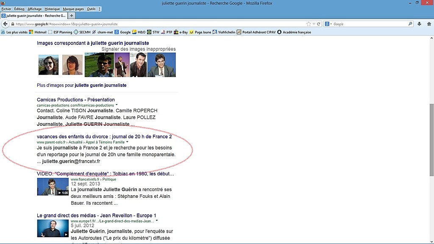434x244 pixels.
Task: Click the vertical scrollbar thumb
Action: [431, 140]
